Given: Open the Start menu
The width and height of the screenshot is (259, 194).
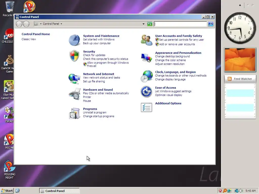Looking at the screenshot, I should click(x=7, y=191).
